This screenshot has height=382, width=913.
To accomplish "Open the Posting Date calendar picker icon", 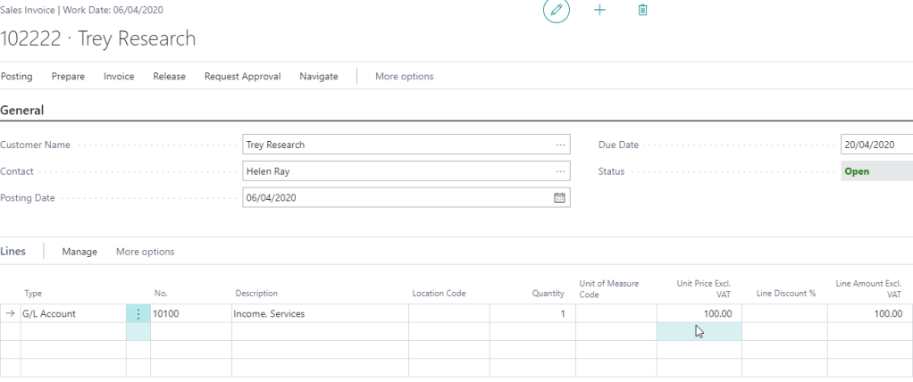I will 560,198.
